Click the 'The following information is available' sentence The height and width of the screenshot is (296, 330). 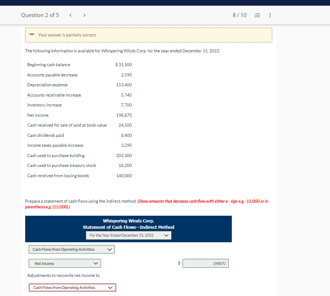pos(123,51)
